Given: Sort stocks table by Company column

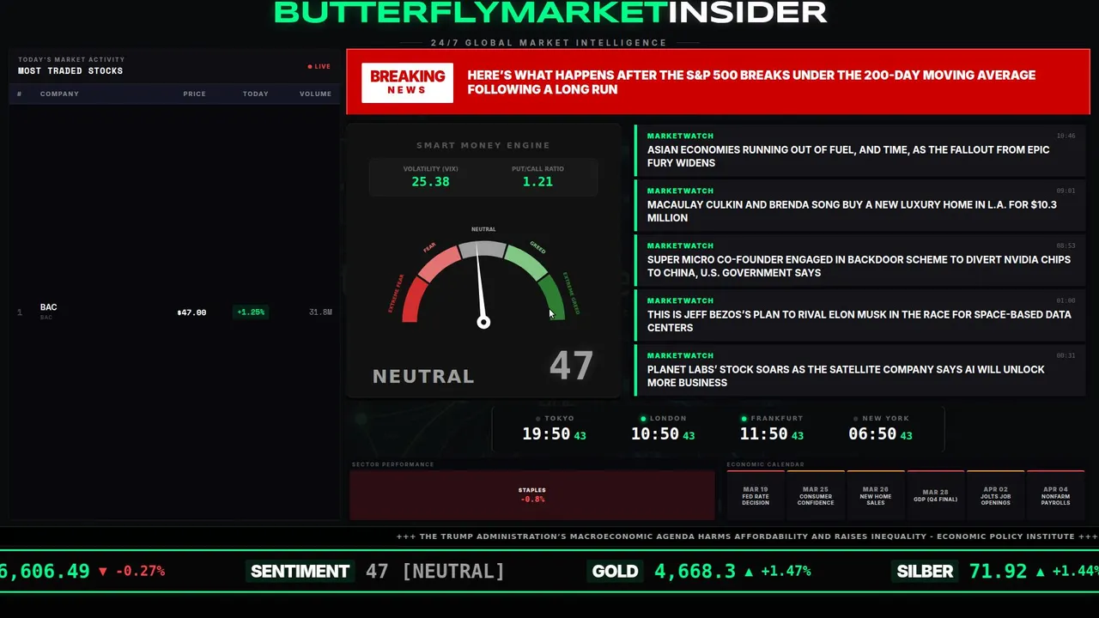Looking at the screenshot, I should [59, 94].
